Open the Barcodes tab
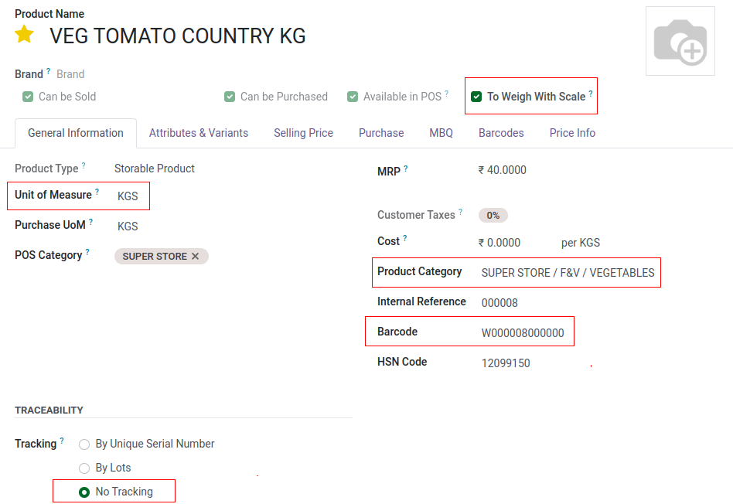The height and width of the screenshot is (504, 733). [x=501, y=133]
